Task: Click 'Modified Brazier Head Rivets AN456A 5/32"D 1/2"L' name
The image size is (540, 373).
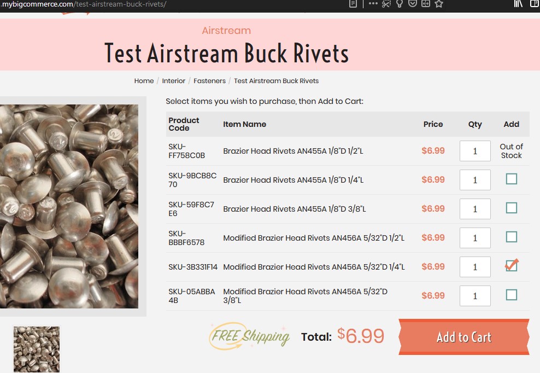Action: coord(314,238)
